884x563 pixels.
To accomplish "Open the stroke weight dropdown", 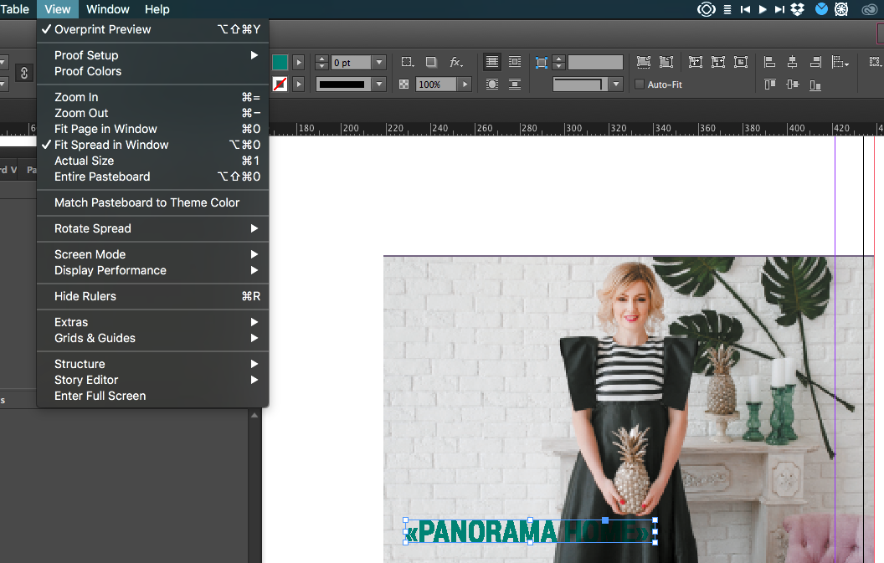I will [x=379, y=63].
